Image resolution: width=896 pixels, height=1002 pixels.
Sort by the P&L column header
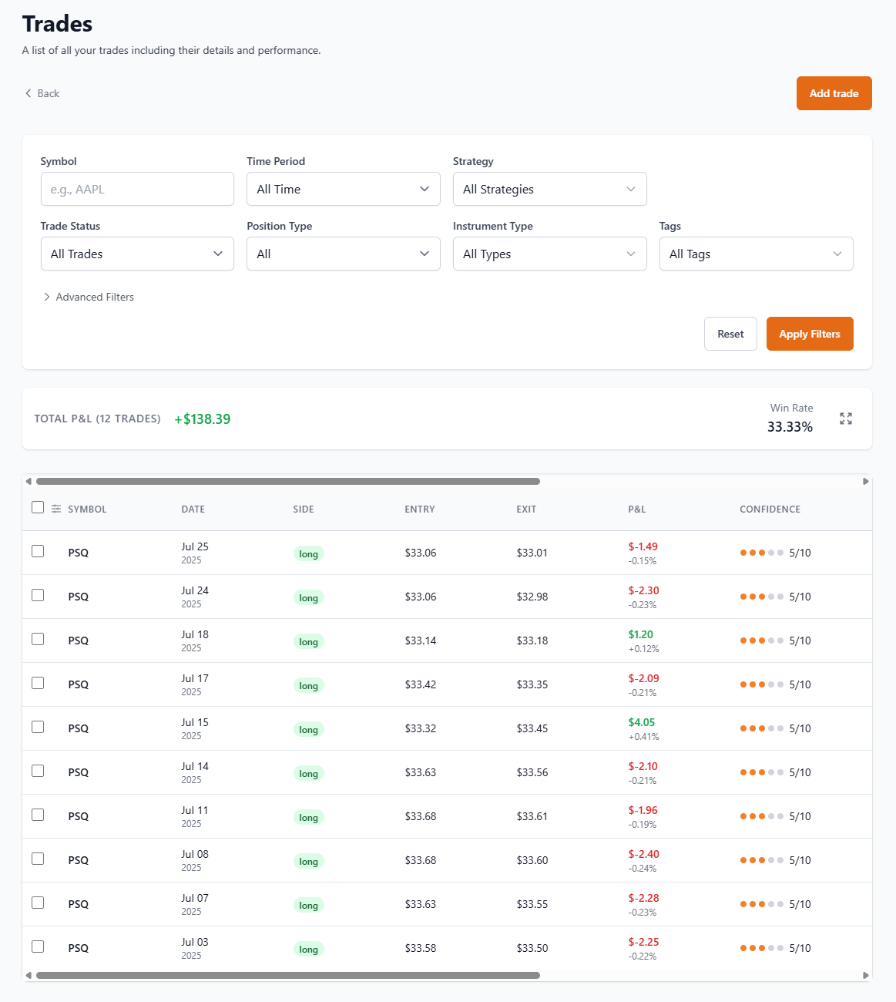(x=636, y=509)
